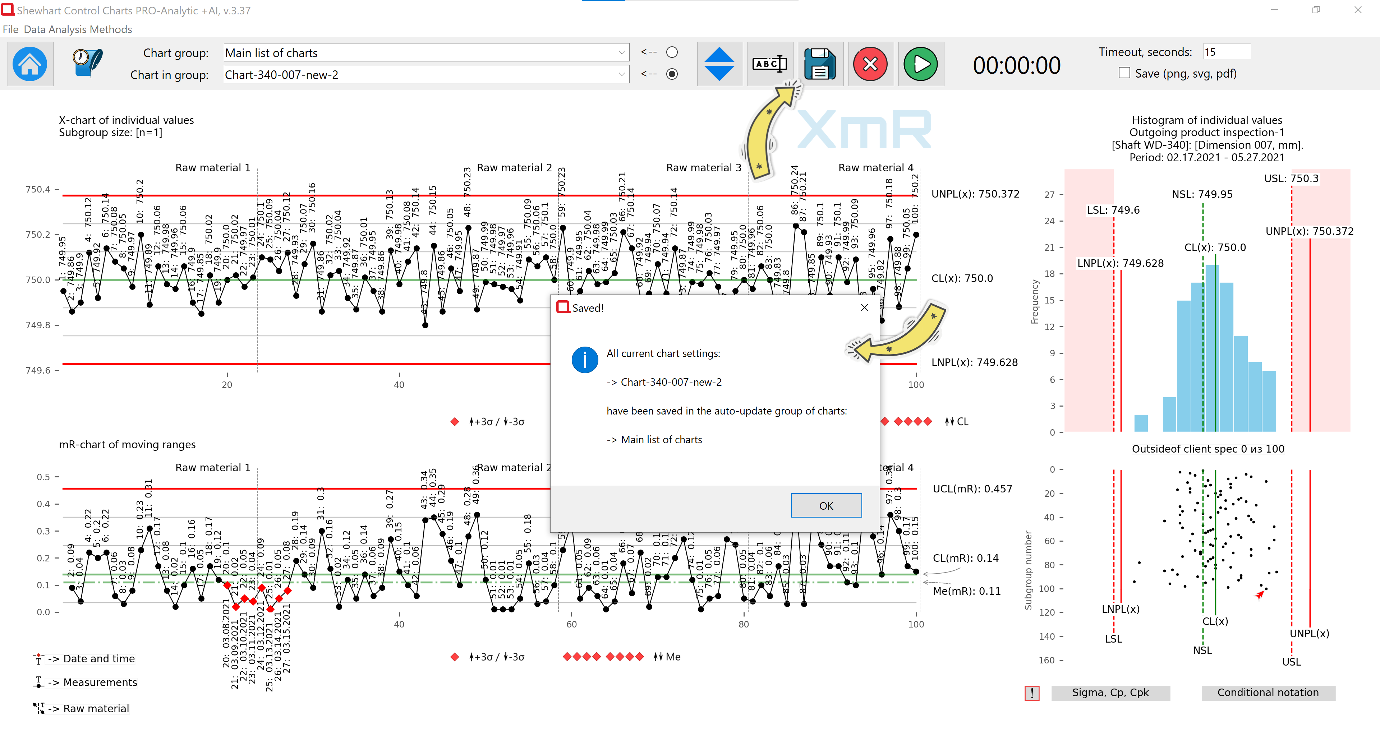Click the floppy disk save settings icon
Viewport: 1380px width, 741px height.
tap(820, 64)
